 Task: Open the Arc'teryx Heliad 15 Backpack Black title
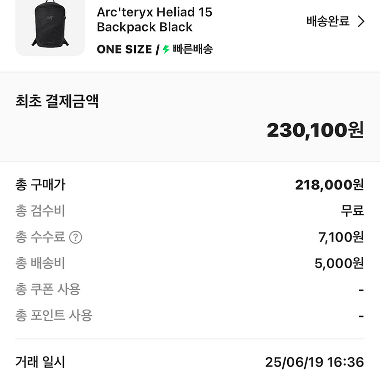154,19
